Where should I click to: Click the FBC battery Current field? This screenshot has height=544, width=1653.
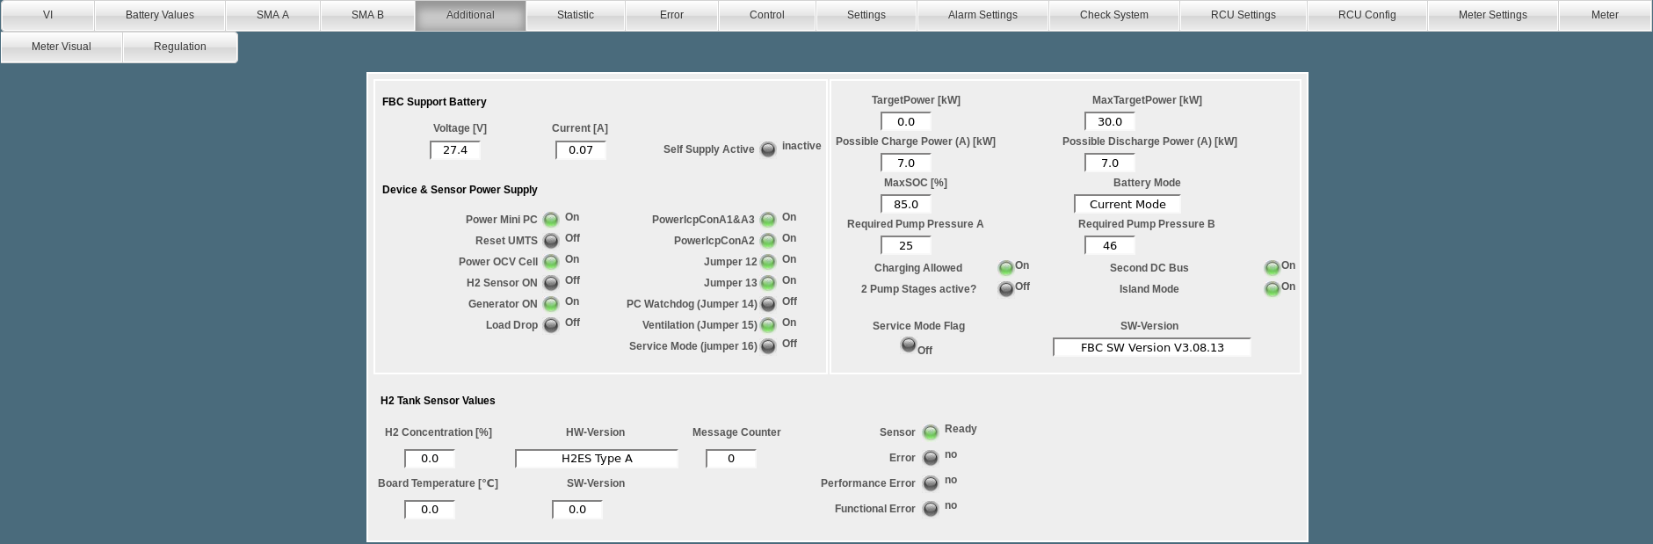(581, 150)
